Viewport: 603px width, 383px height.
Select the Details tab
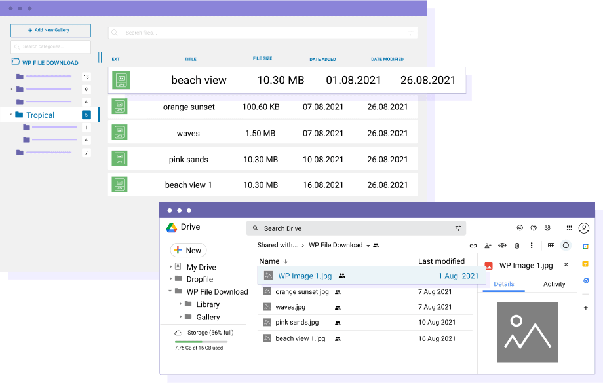click(x=503, y=284)
